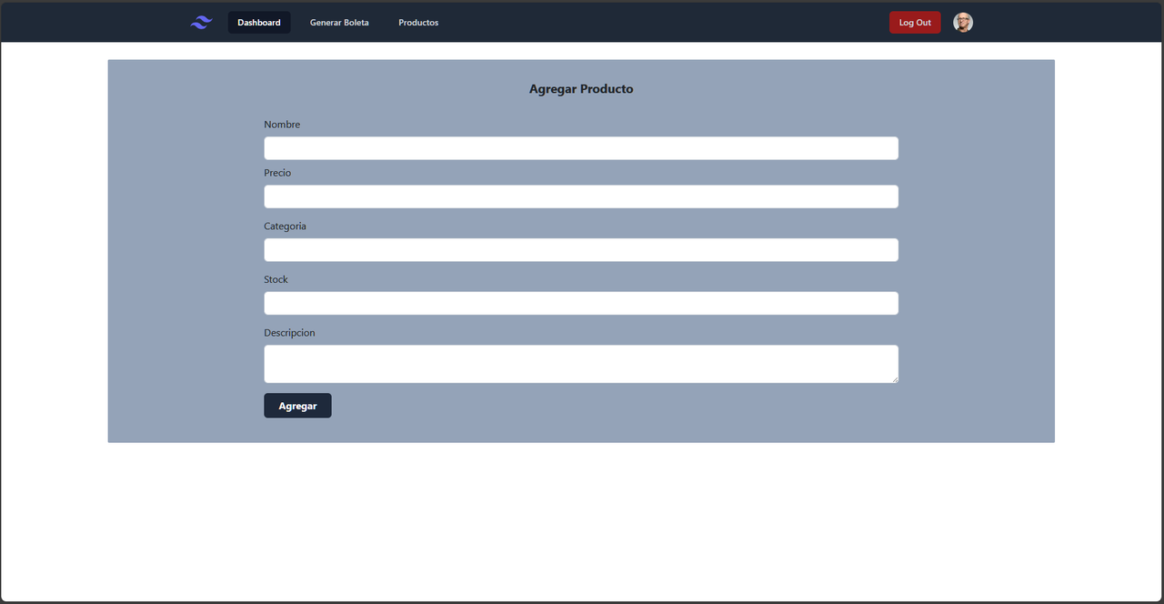Screen dimensions: 1164x604
Task: Click the Nombre input field
Action: point(581,147)
